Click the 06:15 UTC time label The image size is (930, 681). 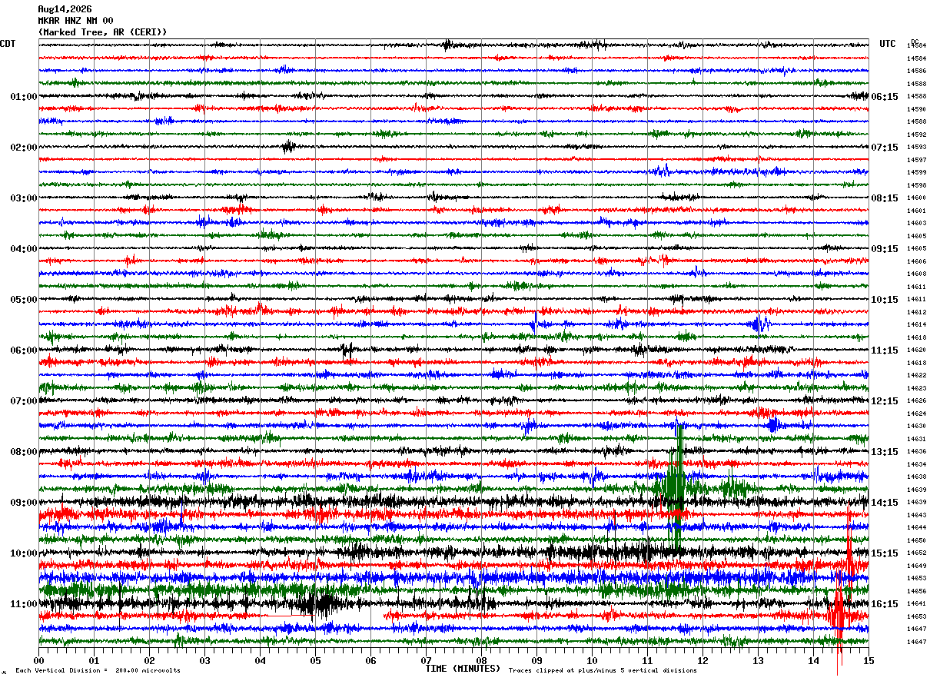885,97
